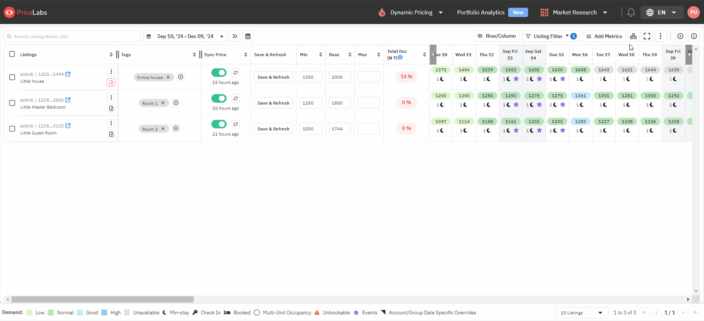The image size is (704, 321).
Task: Open the 20 Listings page size dropdown
Action: (x=581, y=313)
